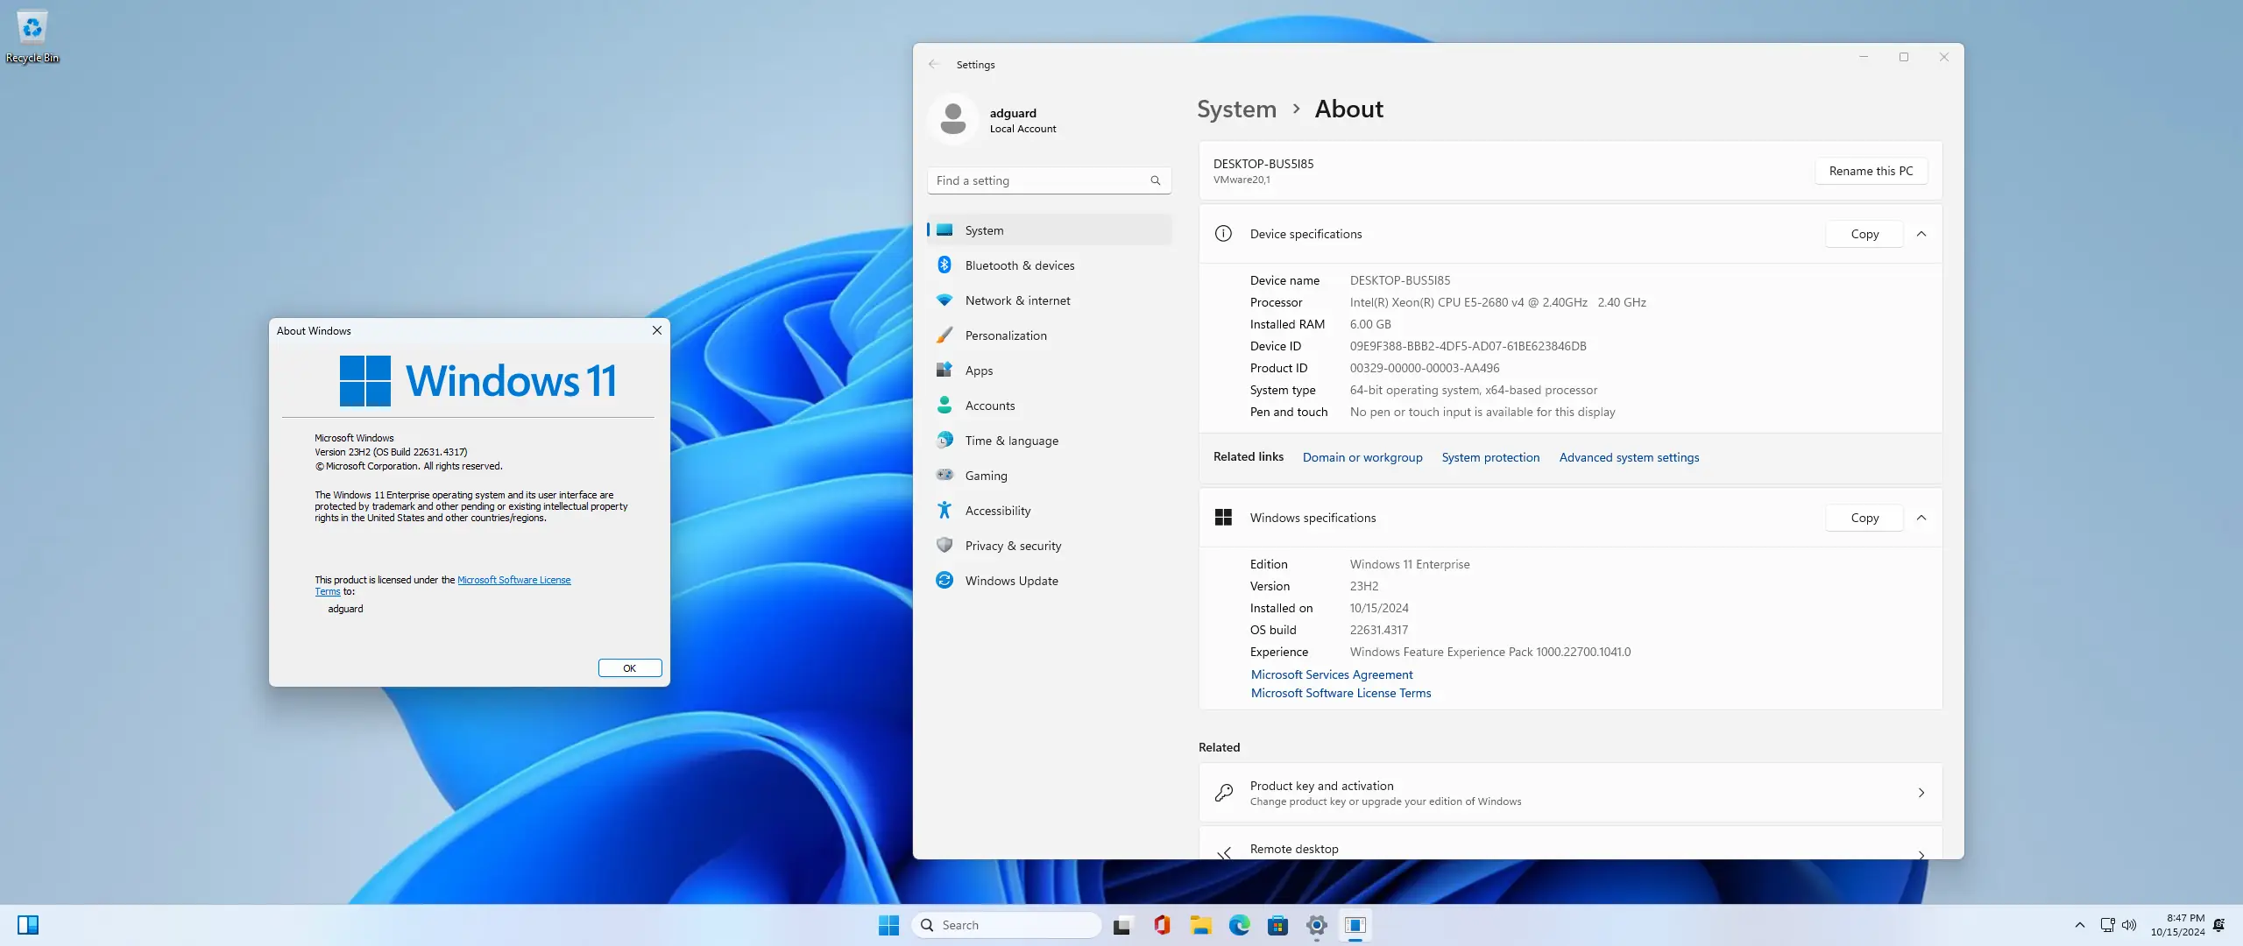The height and width of the screenshot is (946, 2243).
Task: Select System in the breadcrumb
Action: point(1235,109)
